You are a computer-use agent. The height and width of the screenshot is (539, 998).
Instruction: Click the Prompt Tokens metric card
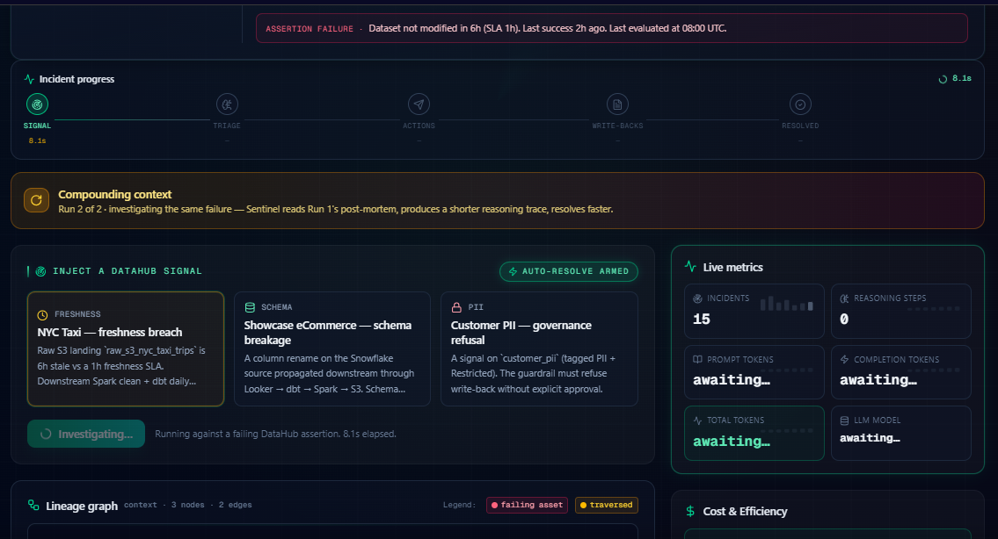(754, 372)
